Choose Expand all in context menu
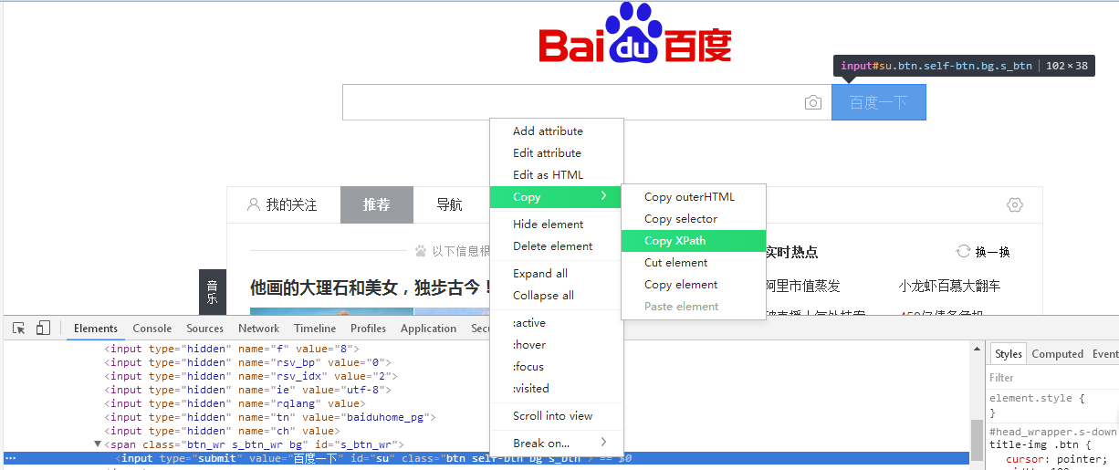This screenshot has width=1119, height=470. pyautogui.click(x=557, y=274)
